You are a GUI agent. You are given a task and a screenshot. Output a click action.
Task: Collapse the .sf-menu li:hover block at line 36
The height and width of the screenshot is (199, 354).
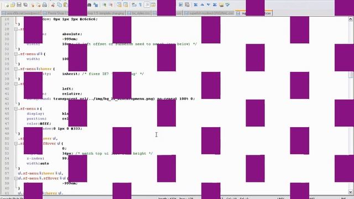(16, 69)
